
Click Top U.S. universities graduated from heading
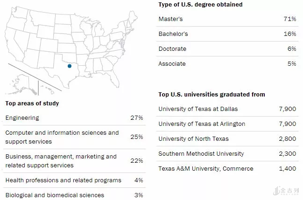211,95
